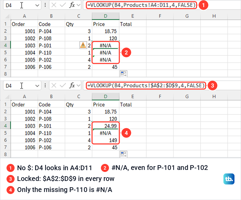241x200 pixels.
Task: Select column H header in upper sheet
Action: coord(214,16)
